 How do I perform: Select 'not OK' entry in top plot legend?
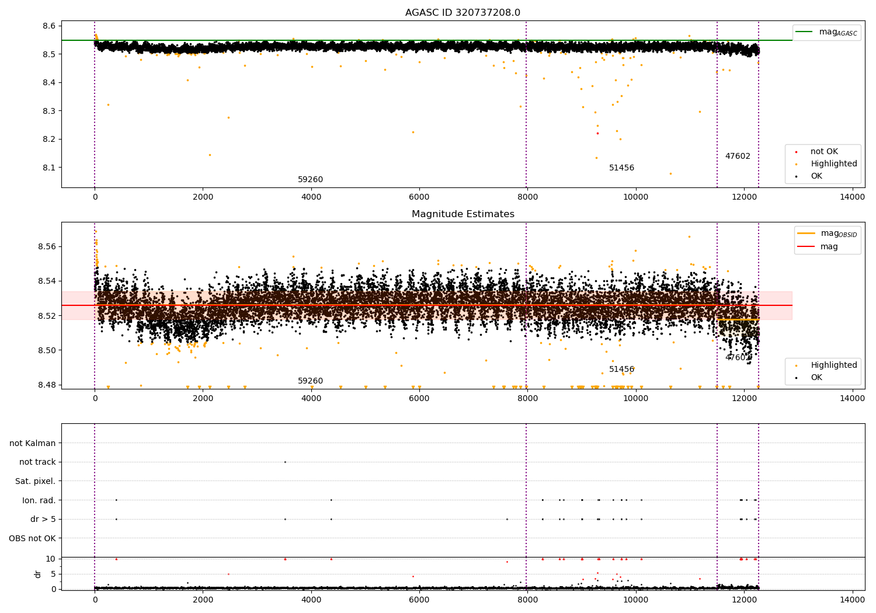[824, 152]
